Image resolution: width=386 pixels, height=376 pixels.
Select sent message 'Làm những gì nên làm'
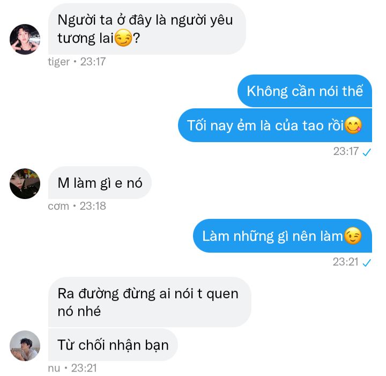283,236
